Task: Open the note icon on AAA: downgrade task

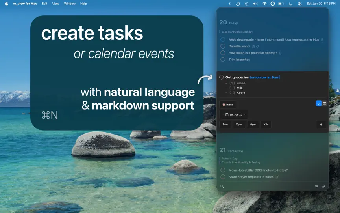Action: click(322, 40)
